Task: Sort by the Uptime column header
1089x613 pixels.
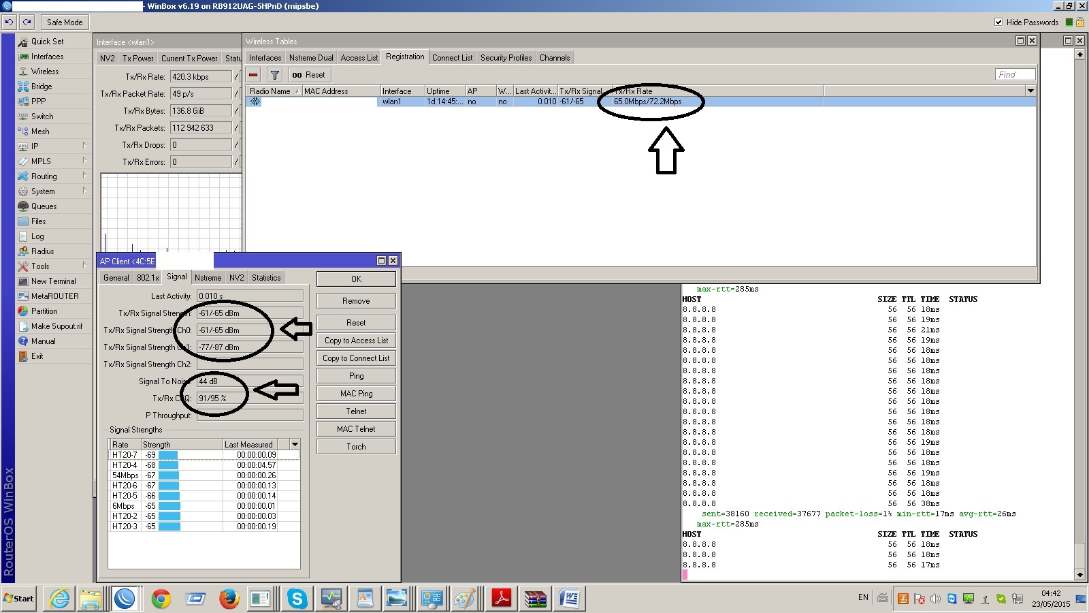Action: 445,91
